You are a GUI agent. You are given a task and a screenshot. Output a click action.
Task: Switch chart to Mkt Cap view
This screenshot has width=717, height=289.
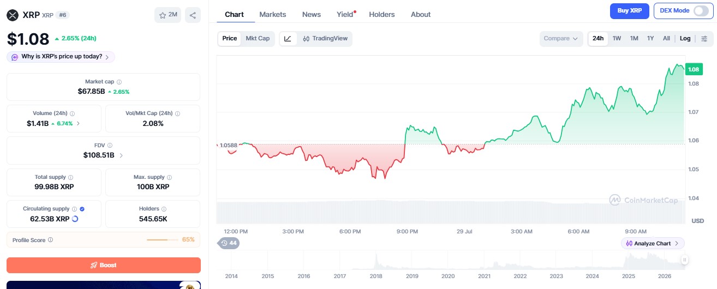pos(258,39)
